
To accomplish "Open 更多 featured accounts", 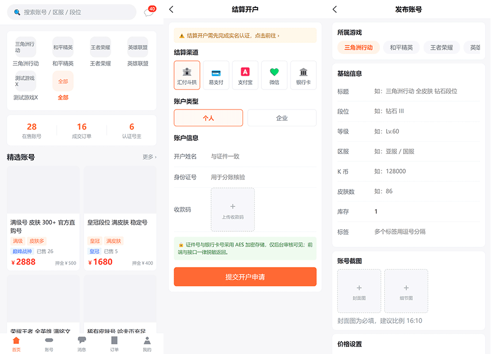I will click(x=149, y=157).
